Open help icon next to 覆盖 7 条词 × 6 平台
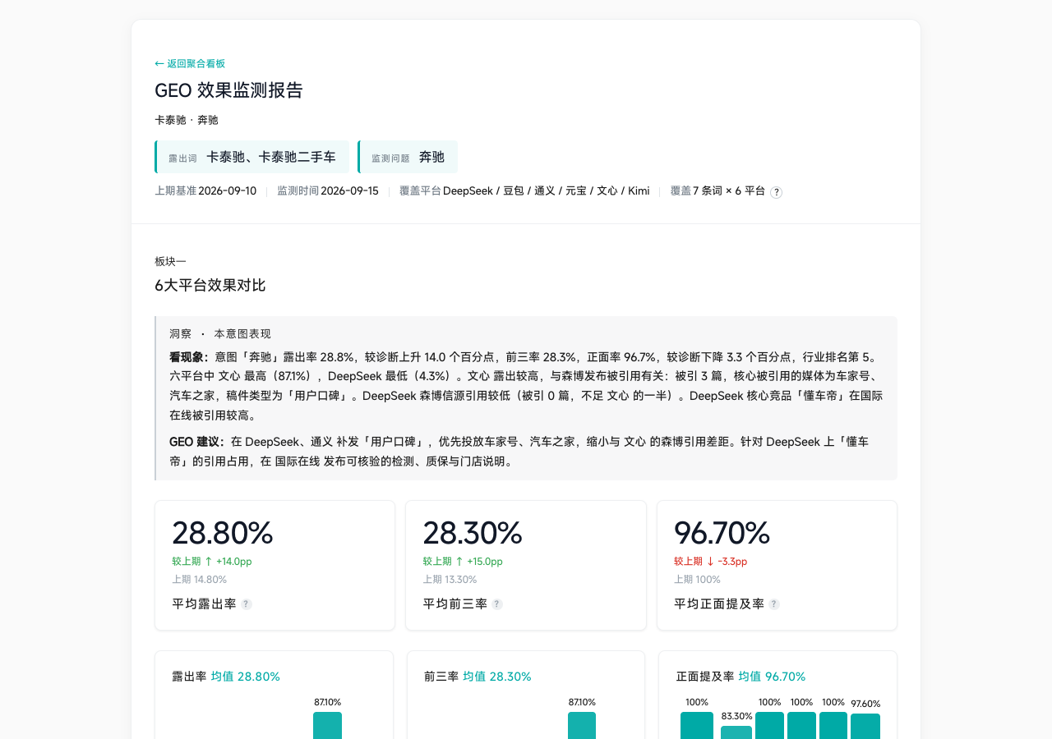This screenshot has height=739, width=1052. pyautogui.click(x=777, y=192)
